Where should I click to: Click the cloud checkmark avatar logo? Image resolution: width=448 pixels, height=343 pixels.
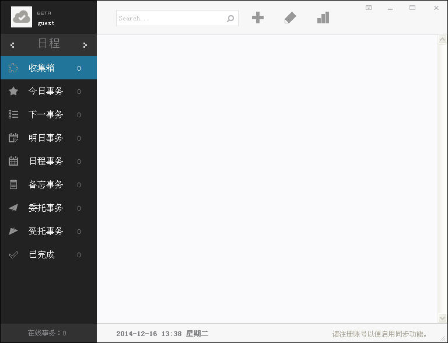tap(22, 17)
